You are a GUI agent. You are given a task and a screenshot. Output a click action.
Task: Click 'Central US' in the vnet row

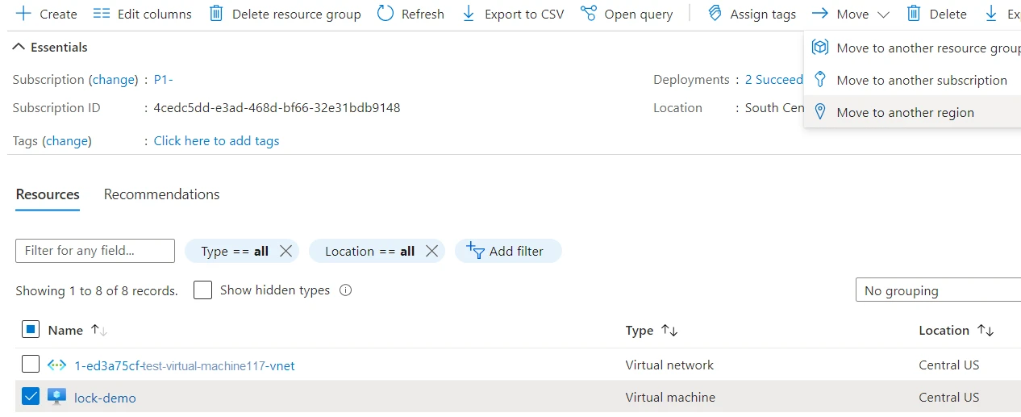pyautogui.click(x=949, y=365)
